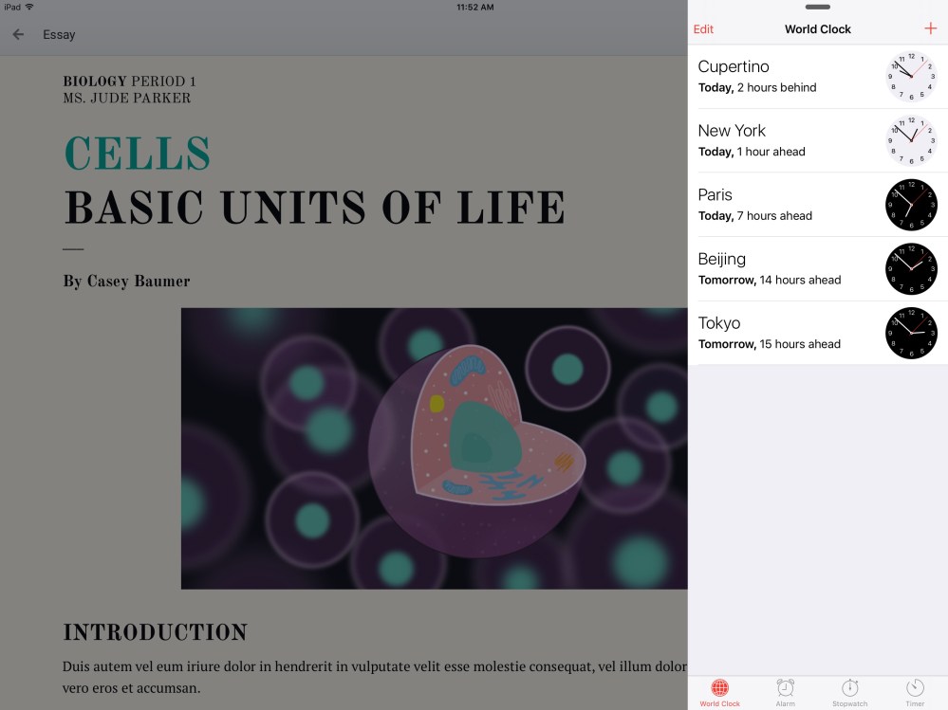Click the Introduction section heading
Viewport: 948px width, 710px height.
155,632
